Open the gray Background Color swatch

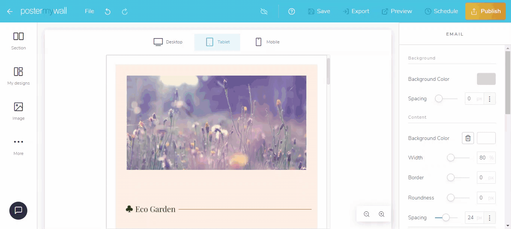[x=486, y=79]
